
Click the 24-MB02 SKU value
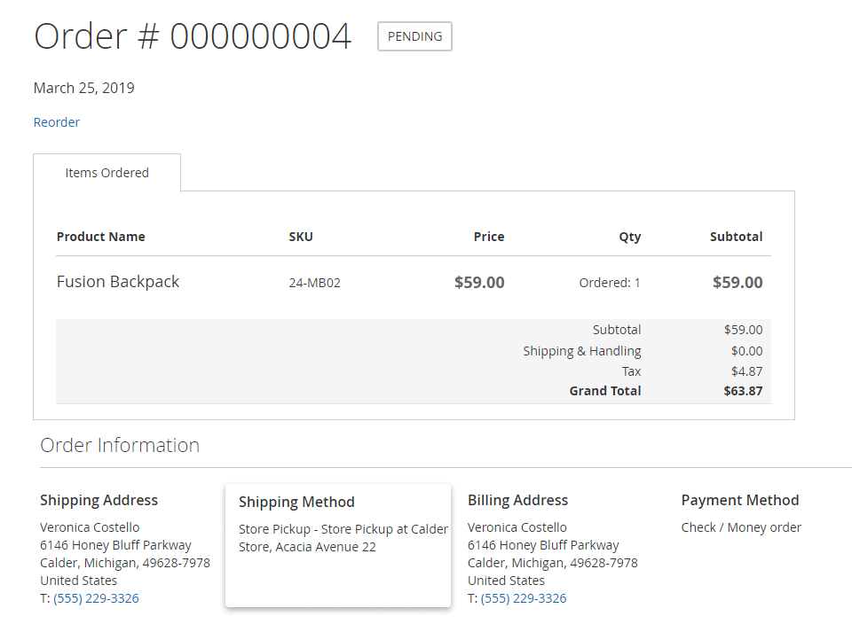(314, 284)
